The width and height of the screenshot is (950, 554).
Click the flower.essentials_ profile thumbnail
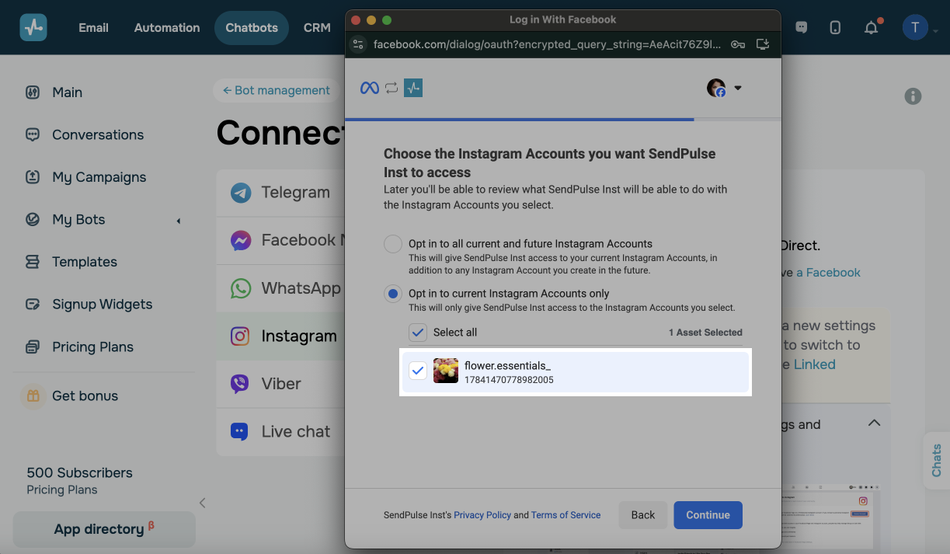click(446, 371)
